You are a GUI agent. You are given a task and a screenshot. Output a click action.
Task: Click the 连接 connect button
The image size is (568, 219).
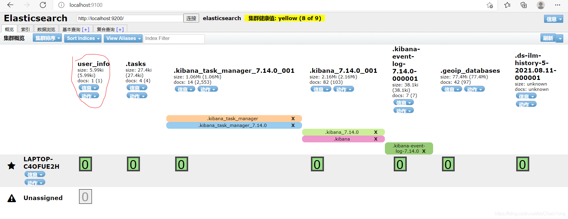click(x=191, y=18)
